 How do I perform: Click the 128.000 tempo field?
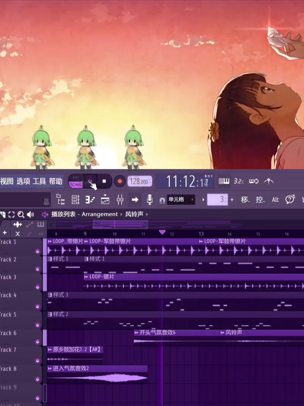[140, 181]
